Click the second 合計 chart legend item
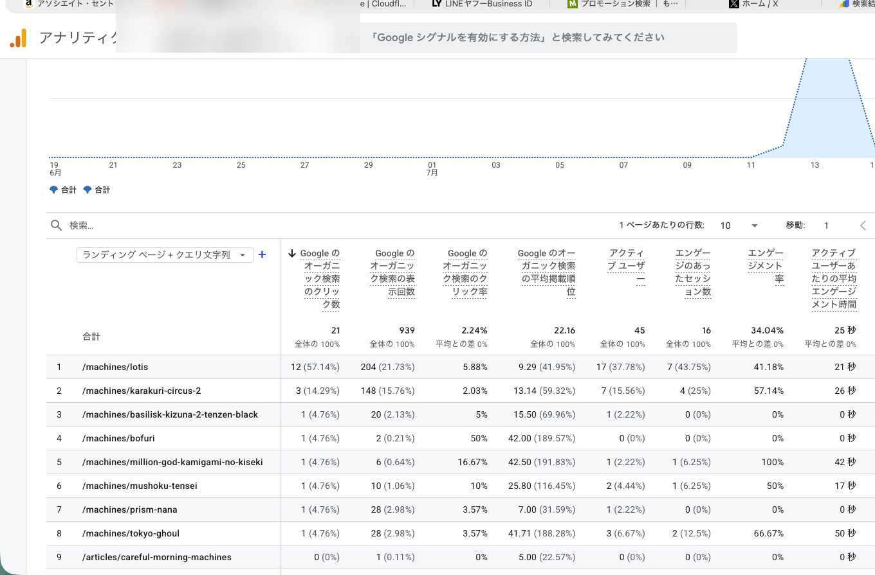The image size is (875, 575). 96,190
